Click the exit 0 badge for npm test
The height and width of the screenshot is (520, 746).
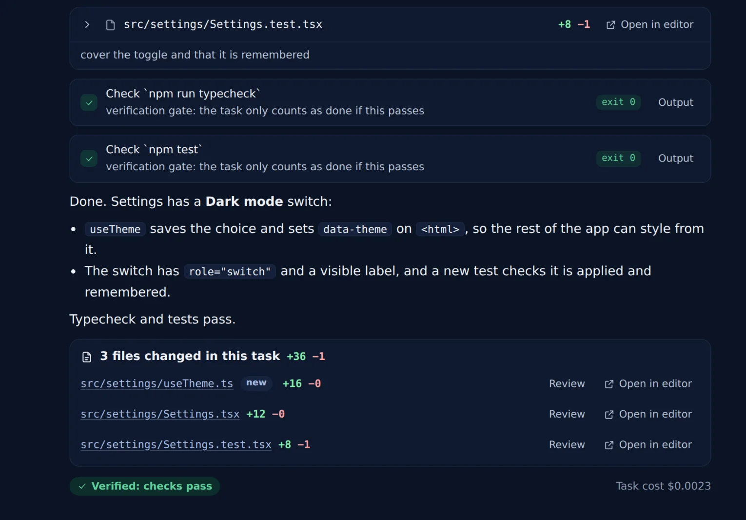618,158
